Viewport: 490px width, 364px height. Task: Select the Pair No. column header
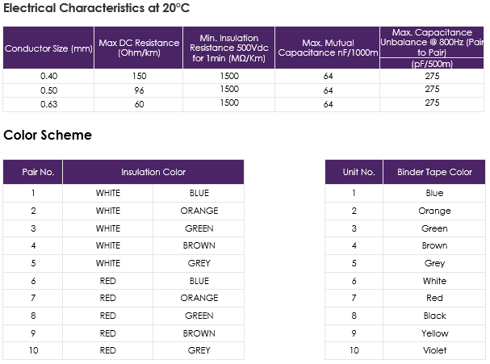pos(33,172)
